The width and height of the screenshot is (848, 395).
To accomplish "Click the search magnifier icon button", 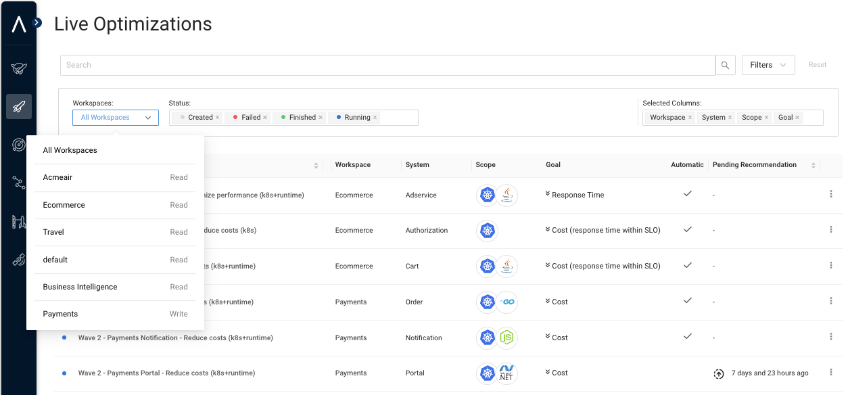I will click(725, 65).
